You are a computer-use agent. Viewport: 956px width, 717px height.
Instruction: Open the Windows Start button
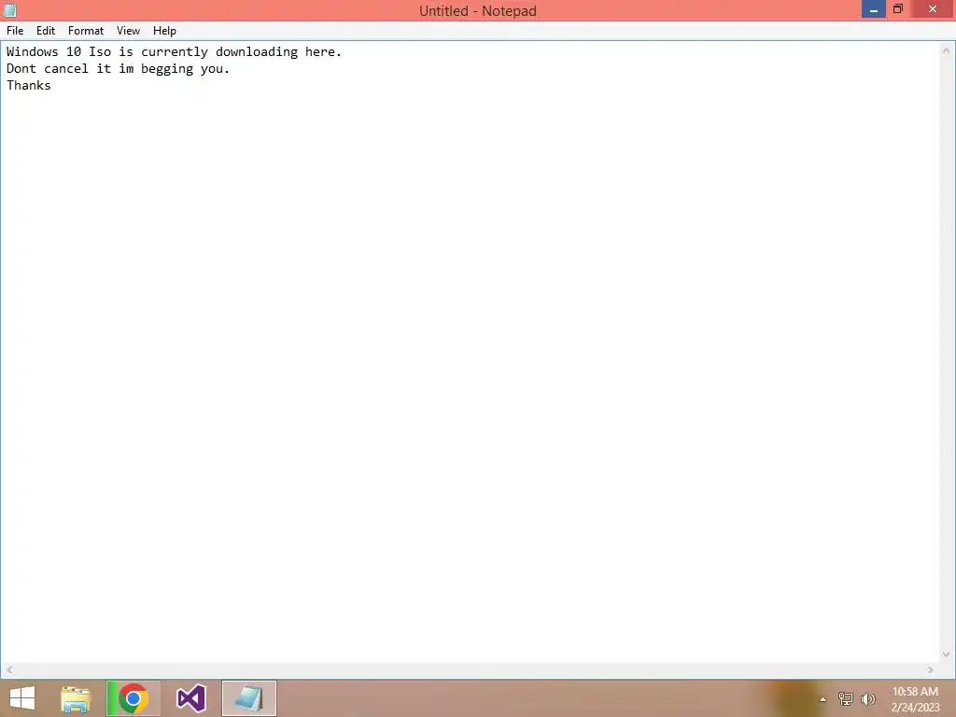(22, 698)
